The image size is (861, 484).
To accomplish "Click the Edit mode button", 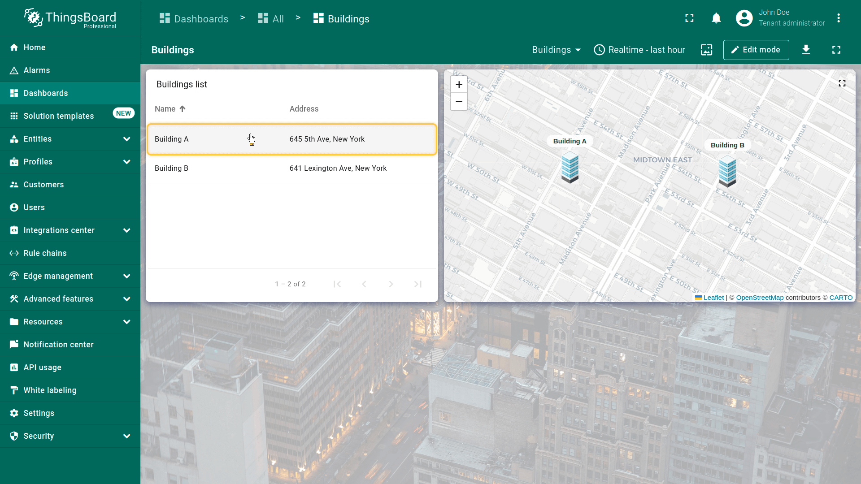I will [756, 50].
